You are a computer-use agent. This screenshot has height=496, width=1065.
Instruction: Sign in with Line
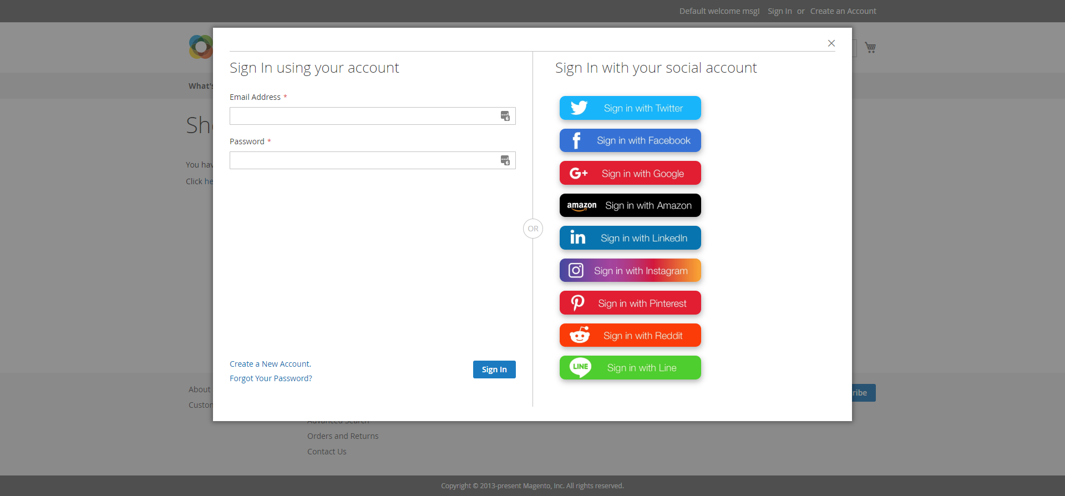[630, 368]
